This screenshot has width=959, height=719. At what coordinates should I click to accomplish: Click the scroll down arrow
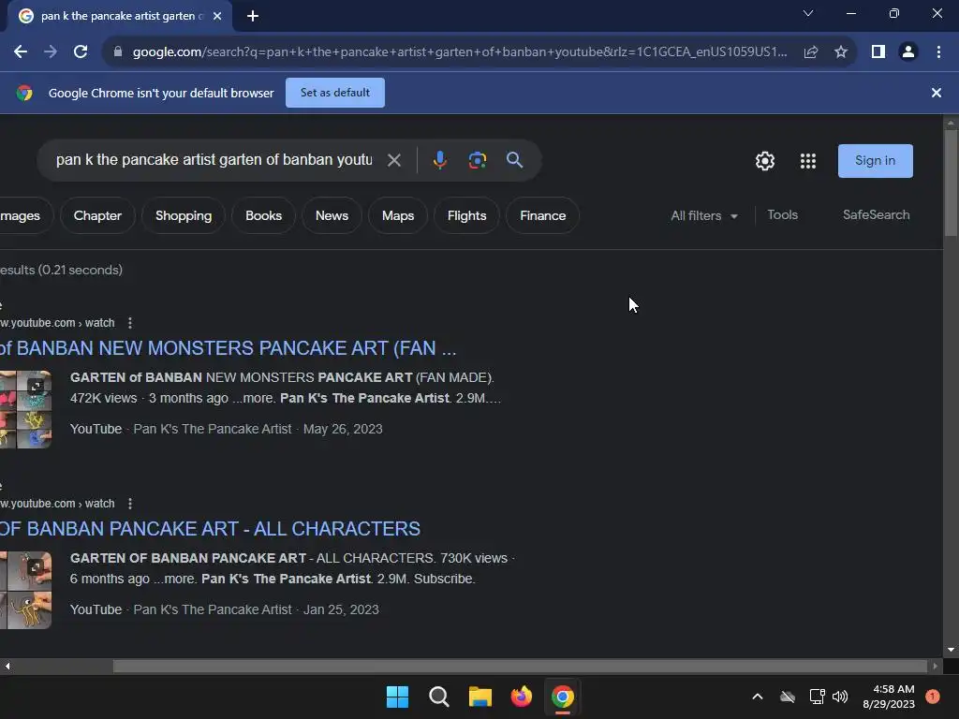pos(951,650)
